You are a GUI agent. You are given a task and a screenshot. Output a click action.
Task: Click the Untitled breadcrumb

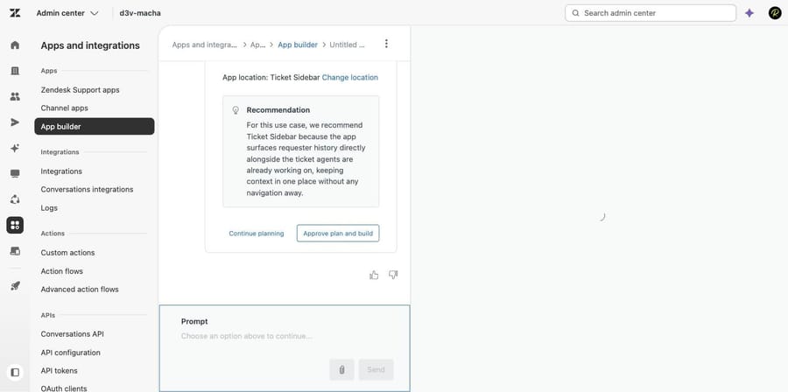pyautogui.click(x=348, y=45)
